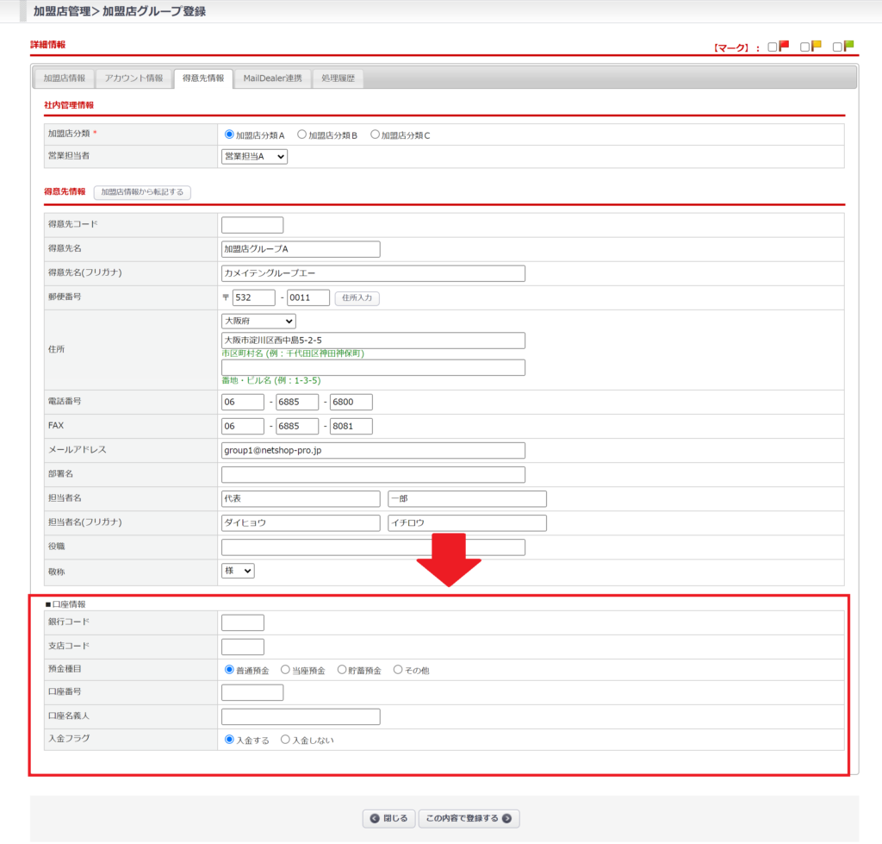Click the yellow flag mark icon

point(816,47)
